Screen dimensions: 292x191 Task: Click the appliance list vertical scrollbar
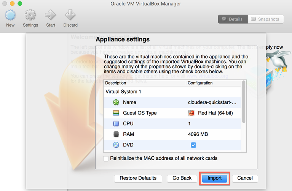[244, 102]
